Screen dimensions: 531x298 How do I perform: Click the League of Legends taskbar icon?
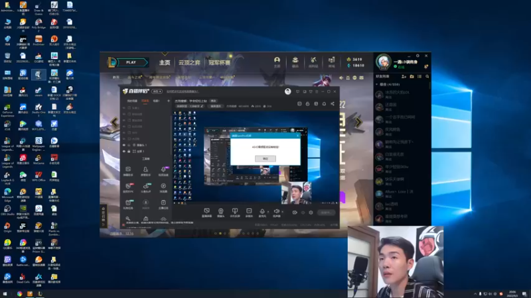click(40, 294)
